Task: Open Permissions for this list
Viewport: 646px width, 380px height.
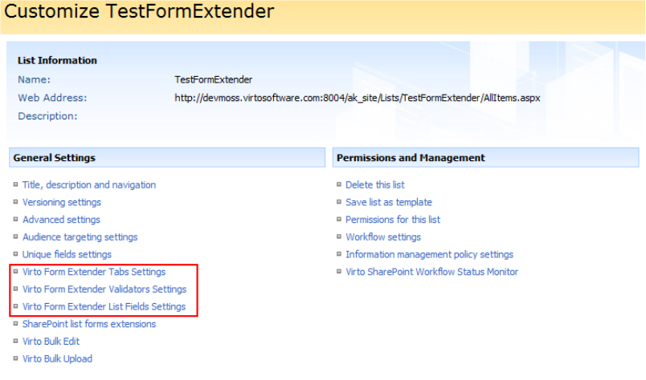Action: tap(393, 220)
